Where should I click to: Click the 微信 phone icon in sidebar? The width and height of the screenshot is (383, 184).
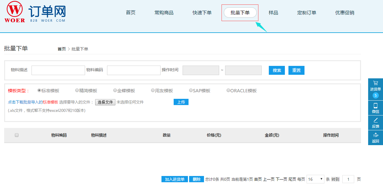pos(375,106)
